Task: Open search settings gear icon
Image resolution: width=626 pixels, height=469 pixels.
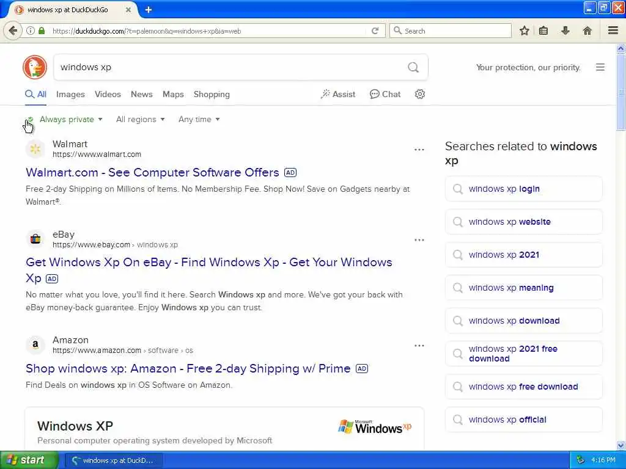Action: 419,94
